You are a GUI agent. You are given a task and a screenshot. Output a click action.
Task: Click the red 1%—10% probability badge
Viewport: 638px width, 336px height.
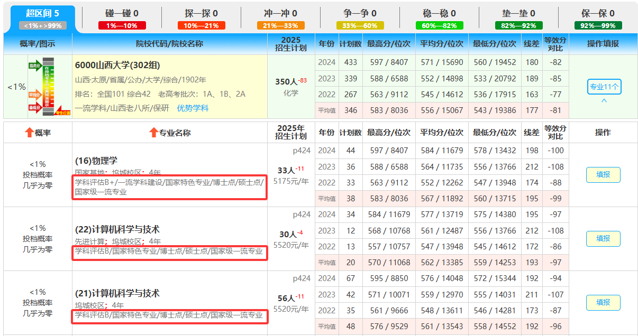[x=122, y=25]
